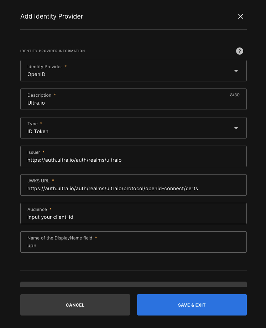Focus the DisplayName field containing upn
Viewport: 266px width, 328px height.
134,242
